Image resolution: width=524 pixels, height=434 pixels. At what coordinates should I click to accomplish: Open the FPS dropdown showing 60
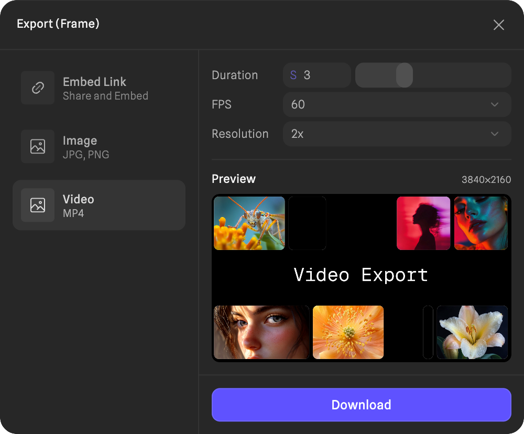click(x=397, y=105)
